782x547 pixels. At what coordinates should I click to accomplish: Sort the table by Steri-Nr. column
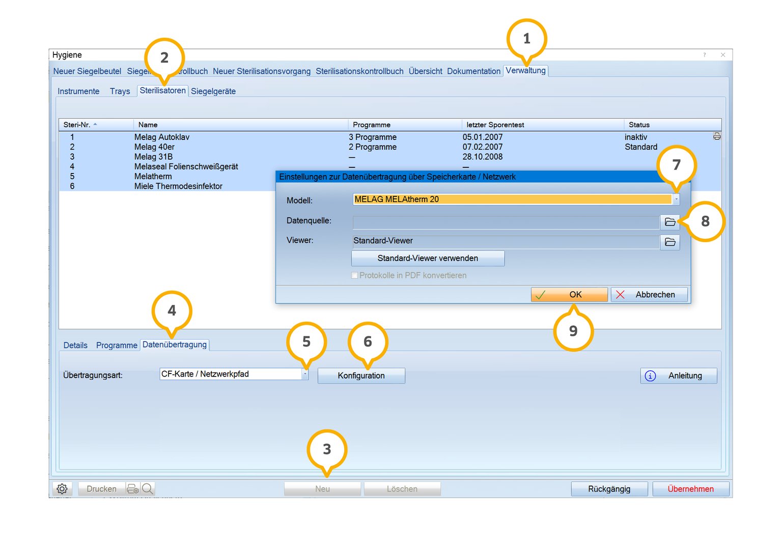[x=77, y=125]
